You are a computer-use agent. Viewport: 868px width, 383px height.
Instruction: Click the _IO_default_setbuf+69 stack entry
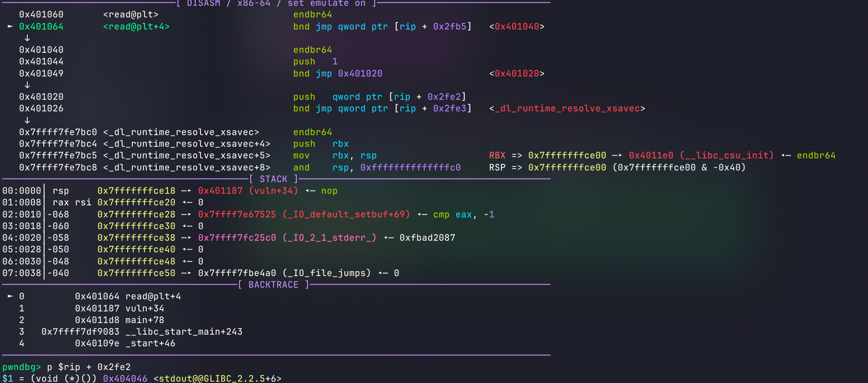[x=304, y=214]
